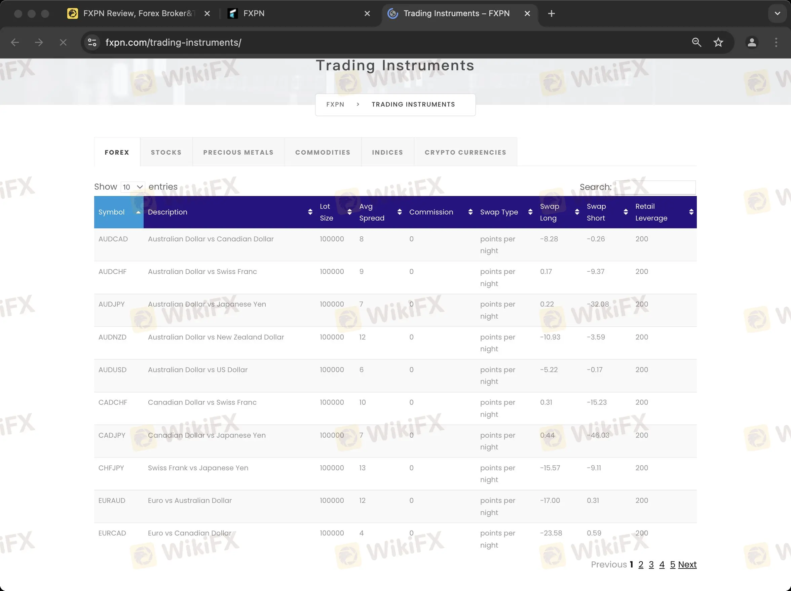The width and height of the screenshot is (791, 591).
Task: Select the STOCKS tab
Action: click(166, 152)
